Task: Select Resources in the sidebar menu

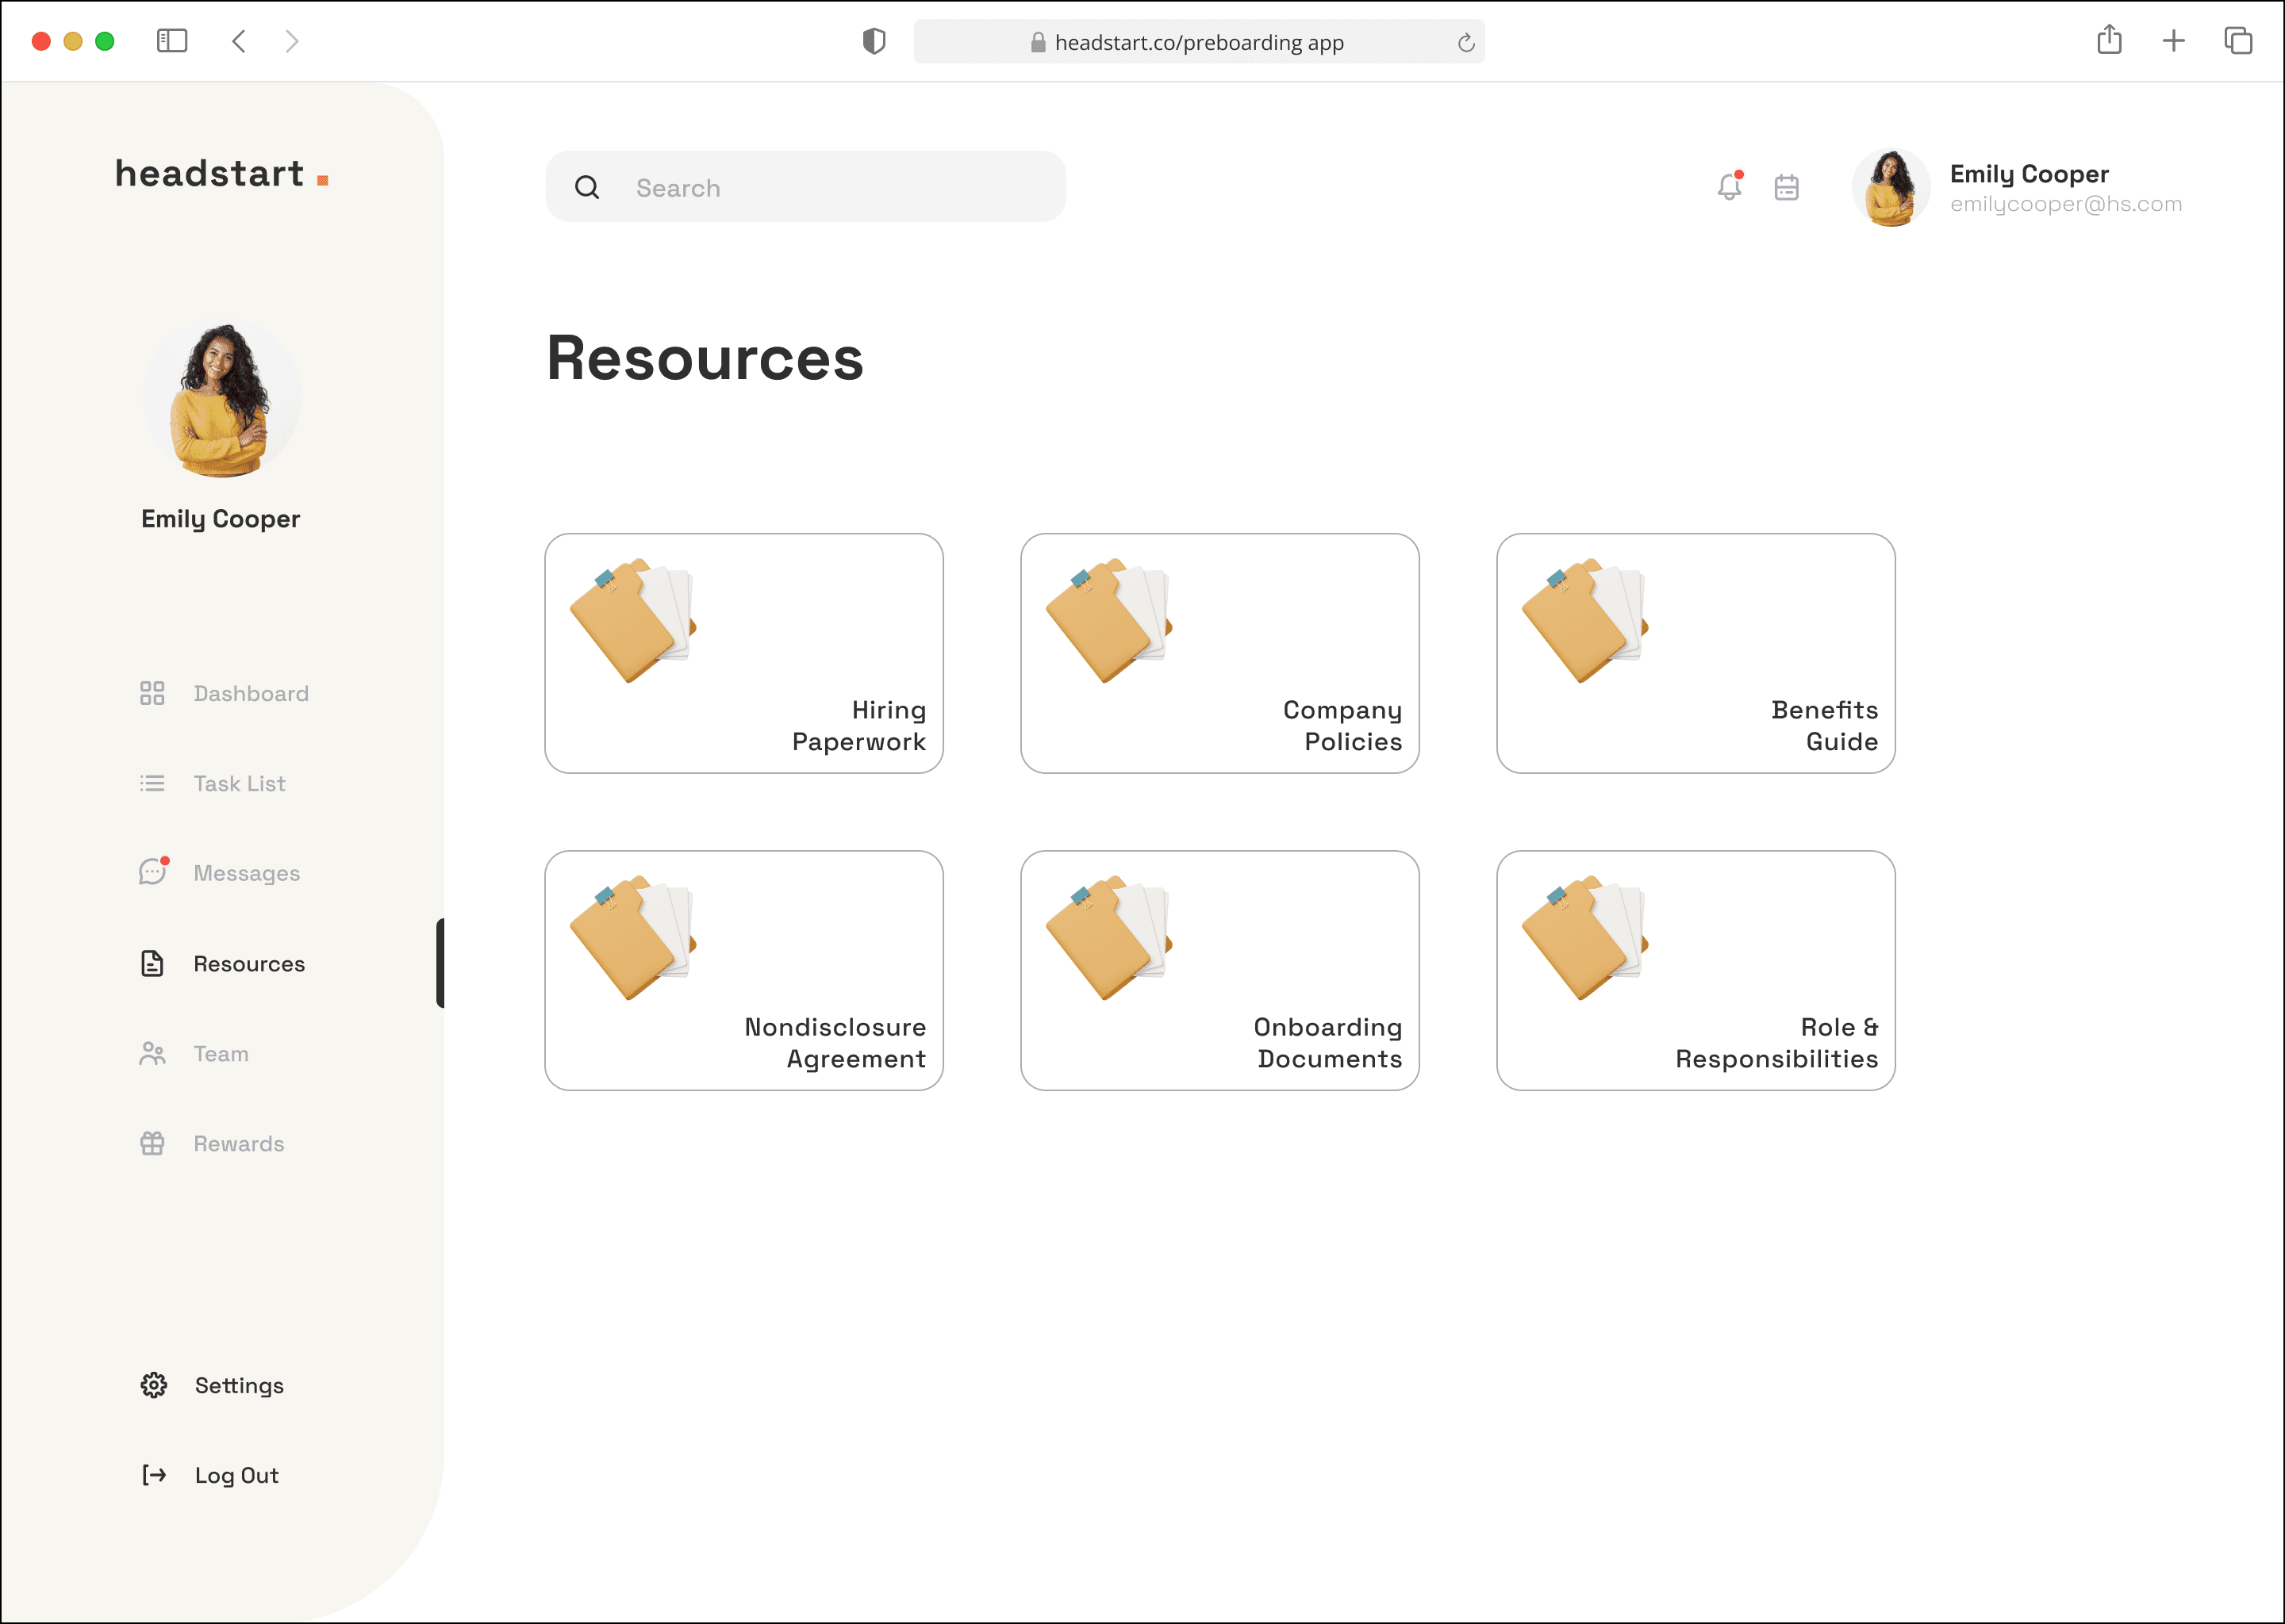Action: click(x=249, y=963)
